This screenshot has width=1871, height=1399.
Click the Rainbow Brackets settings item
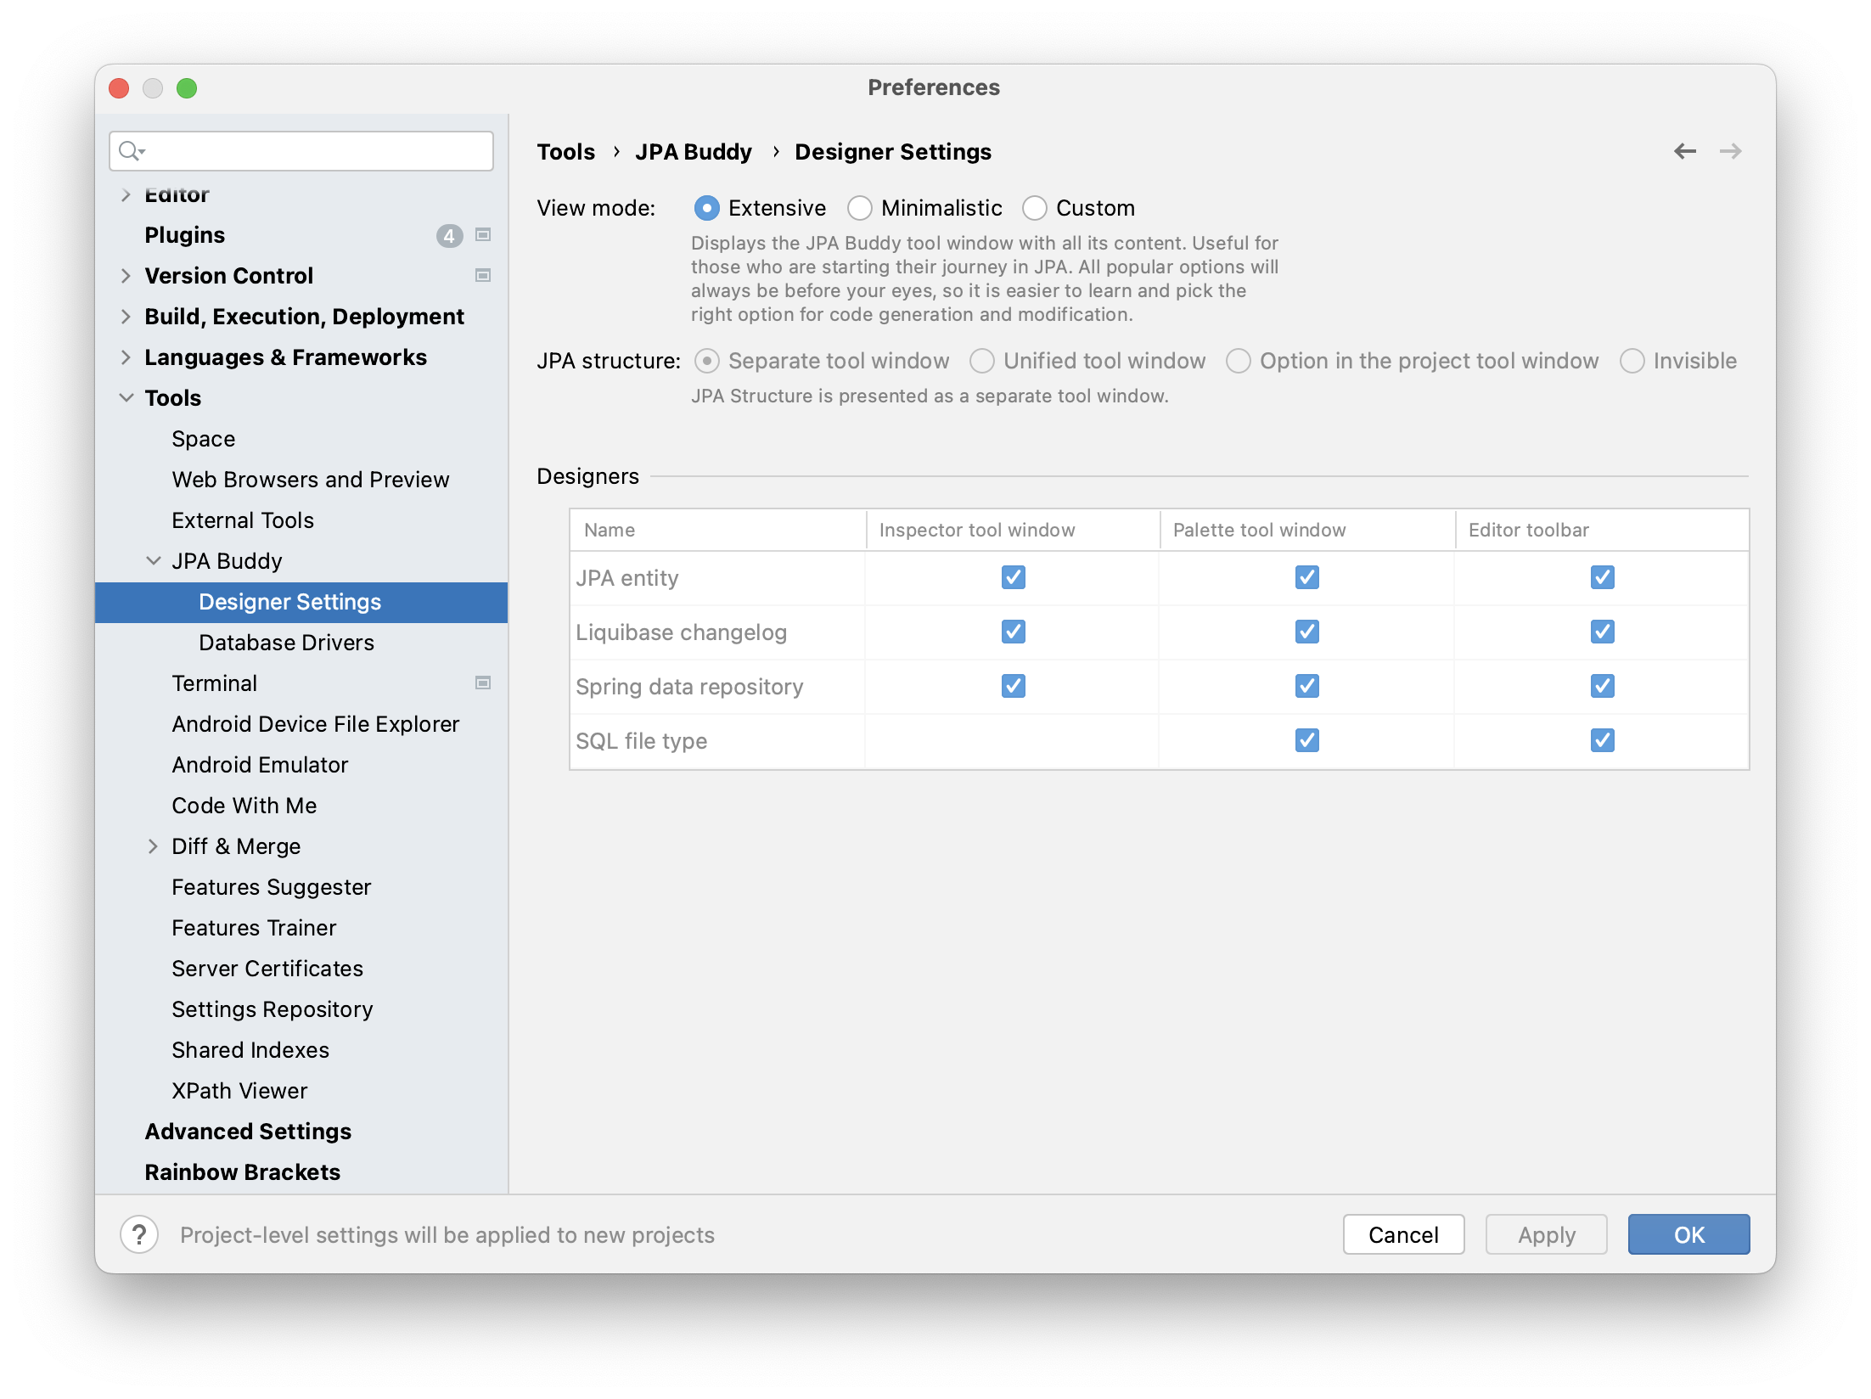[243, 1171]
